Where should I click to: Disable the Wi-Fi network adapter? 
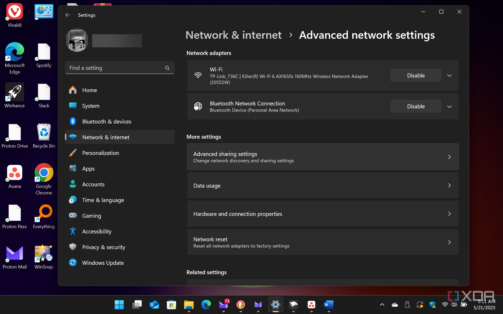pos(416,75)
